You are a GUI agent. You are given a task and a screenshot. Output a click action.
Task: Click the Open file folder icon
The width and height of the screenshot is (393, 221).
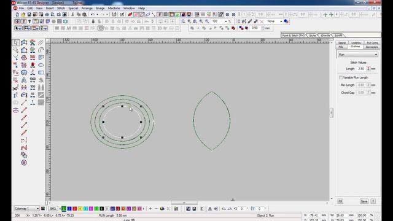[23, 15]
